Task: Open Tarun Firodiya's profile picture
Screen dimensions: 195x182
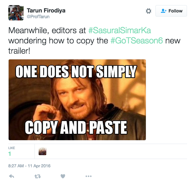Action: [x=16, y=13]
